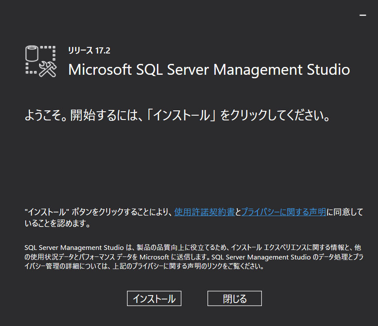Viewport: 378px width, 326px height.
Task: Click に同意して text after the privacy link
Action: (x=345, y=212)
